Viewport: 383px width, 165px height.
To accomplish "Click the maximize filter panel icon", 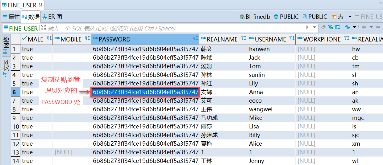I will point(43,27).
